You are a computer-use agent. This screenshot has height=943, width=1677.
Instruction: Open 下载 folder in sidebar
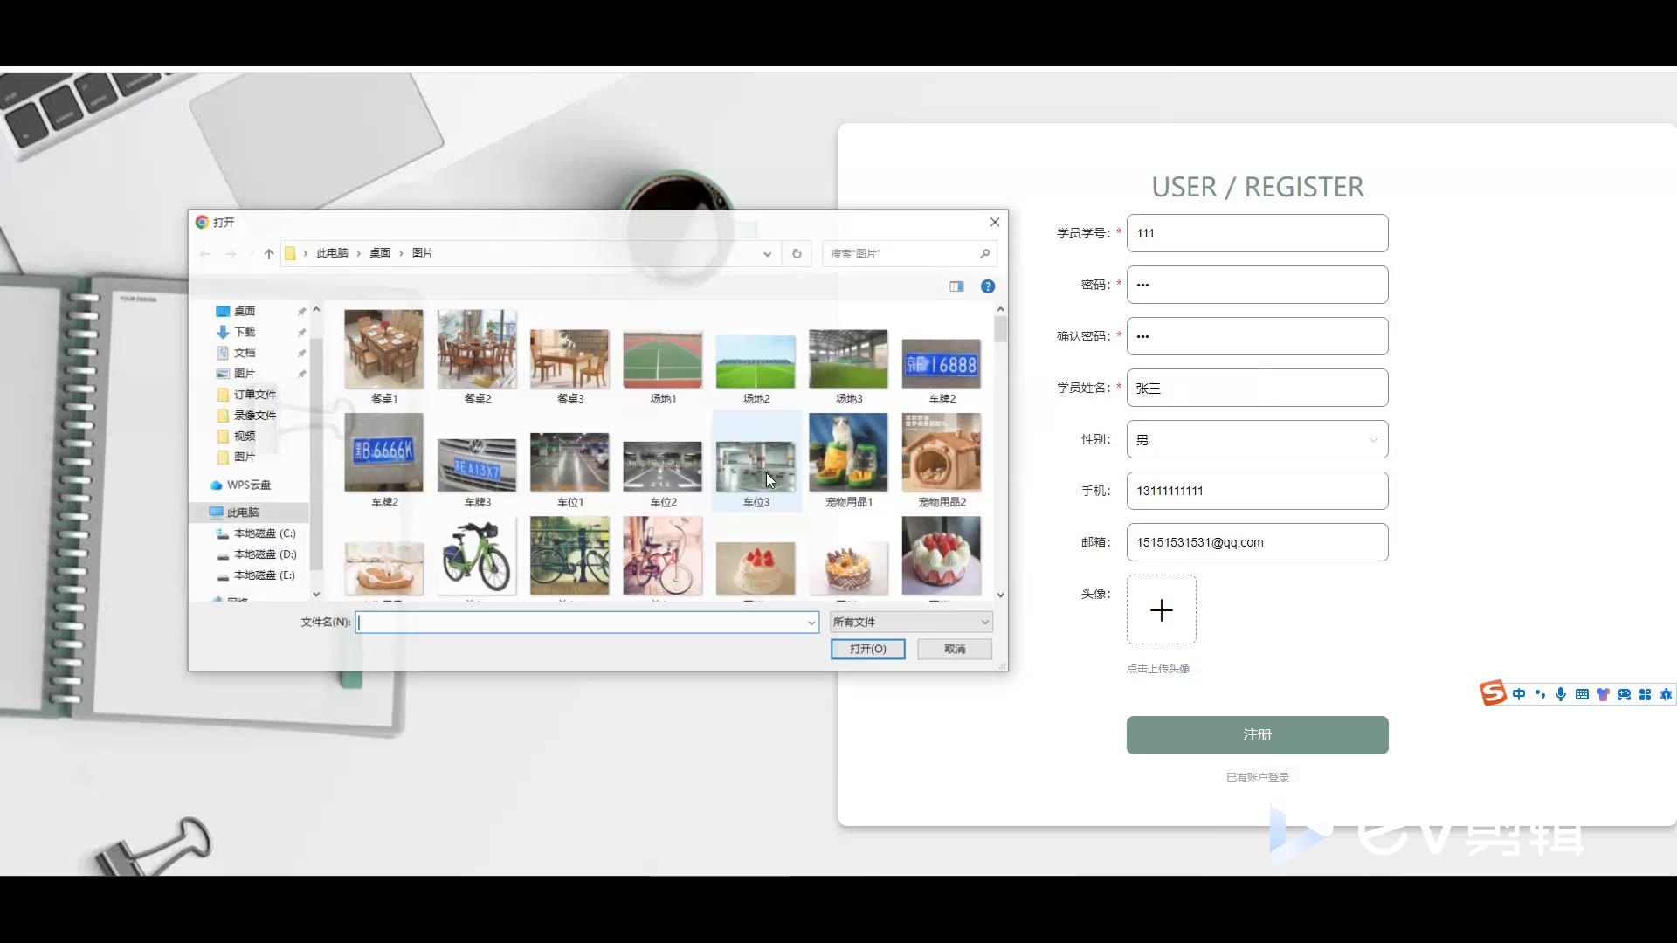[x=245, y=332]
